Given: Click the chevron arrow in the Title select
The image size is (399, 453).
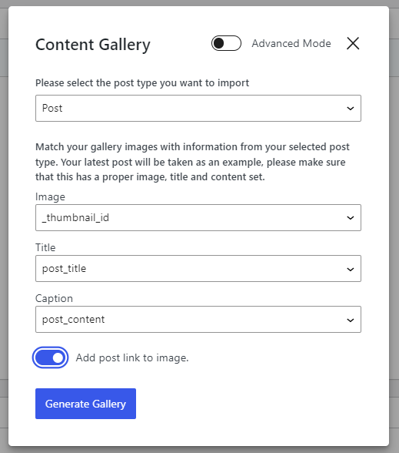Looking at the screenshot, I should pos(351,270).
